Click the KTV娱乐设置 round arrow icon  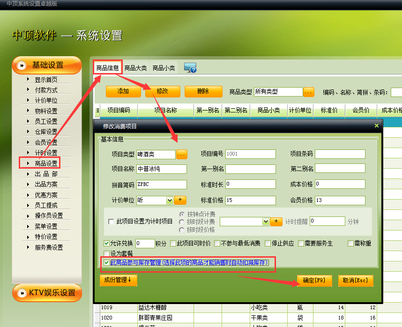pyautogui.click(x=22, y=293)
